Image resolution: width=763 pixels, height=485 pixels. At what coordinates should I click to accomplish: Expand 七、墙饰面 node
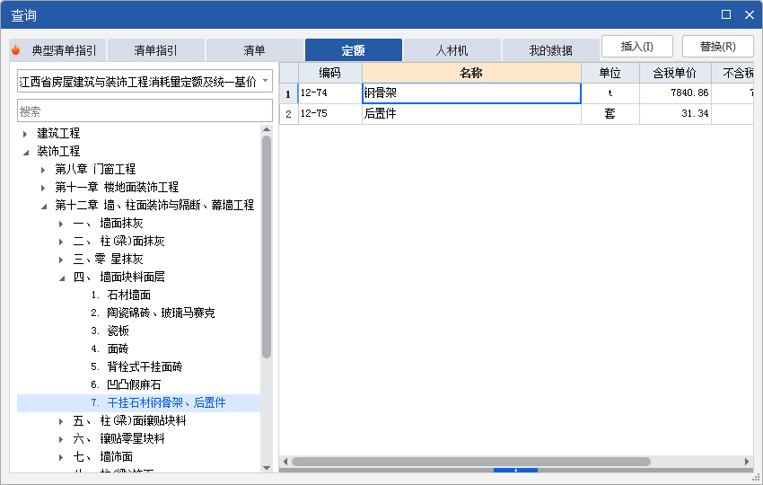pos(61,457)
